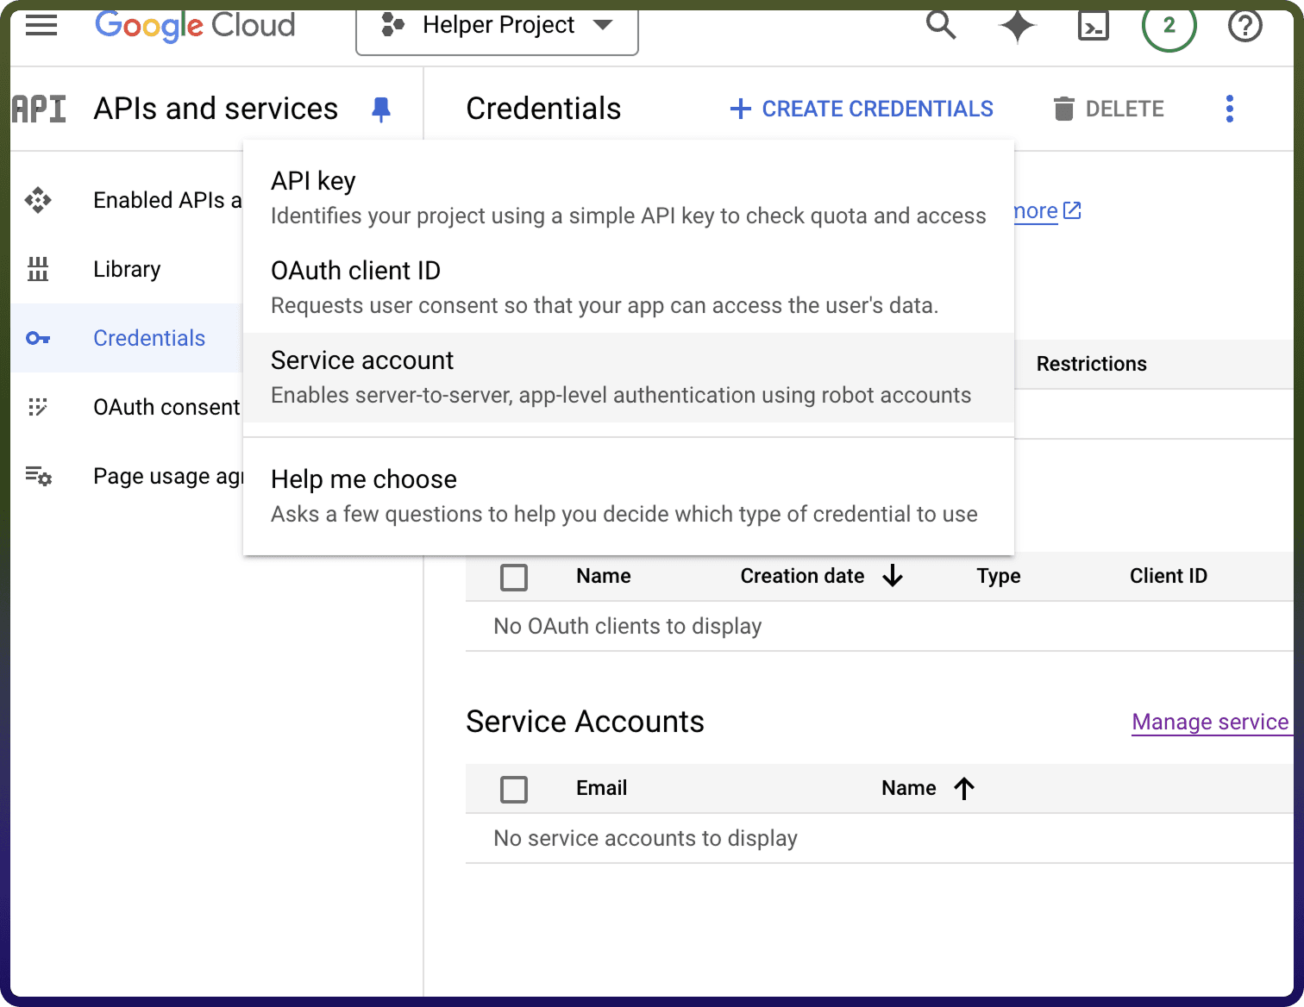Click the Client ID column header
The height and width of the screenshot is (1007, 1304).
[1169, 576]
